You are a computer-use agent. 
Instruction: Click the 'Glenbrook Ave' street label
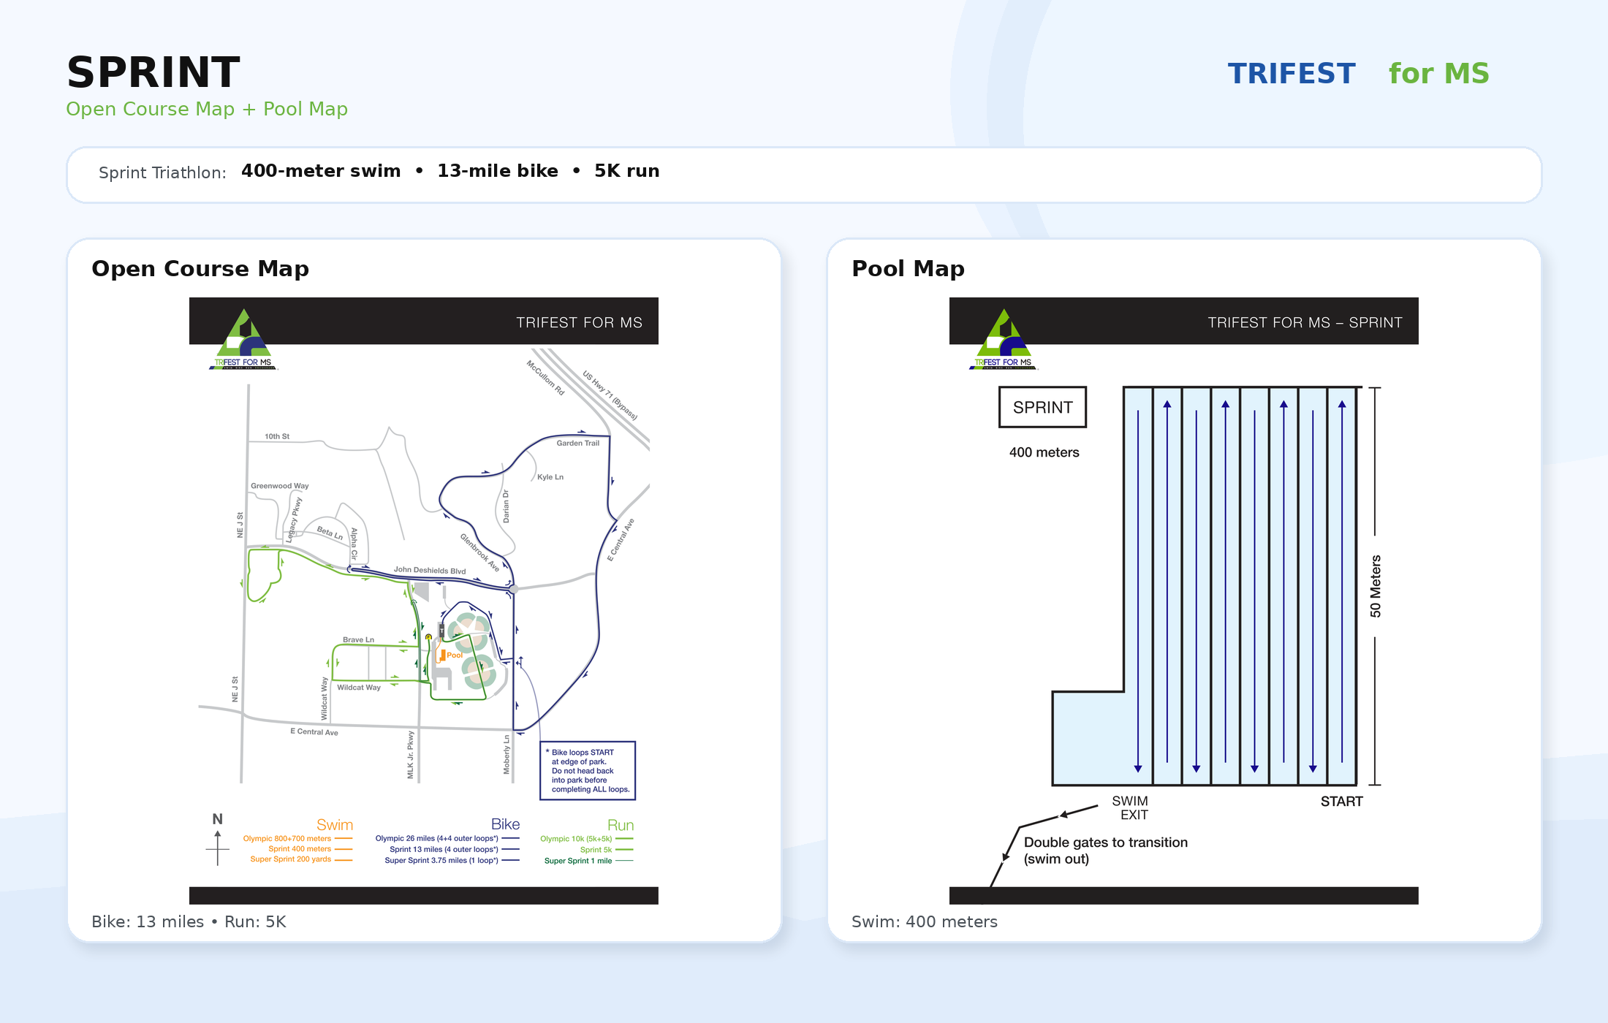click(479, 552)
